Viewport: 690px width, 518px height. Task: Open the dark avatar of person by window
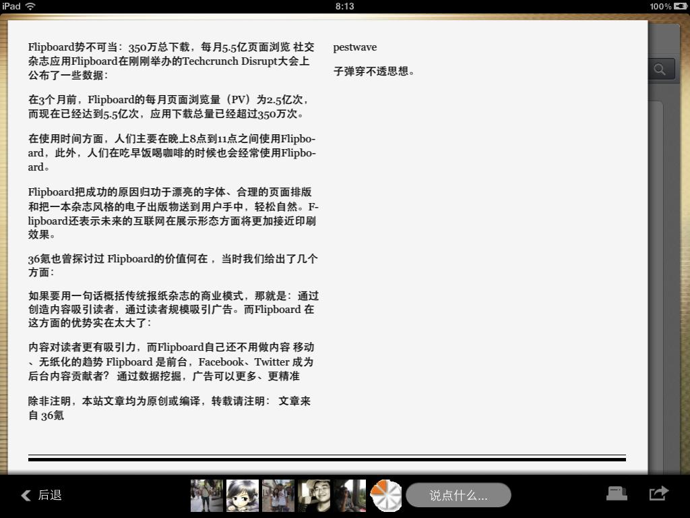coord(350,496)
